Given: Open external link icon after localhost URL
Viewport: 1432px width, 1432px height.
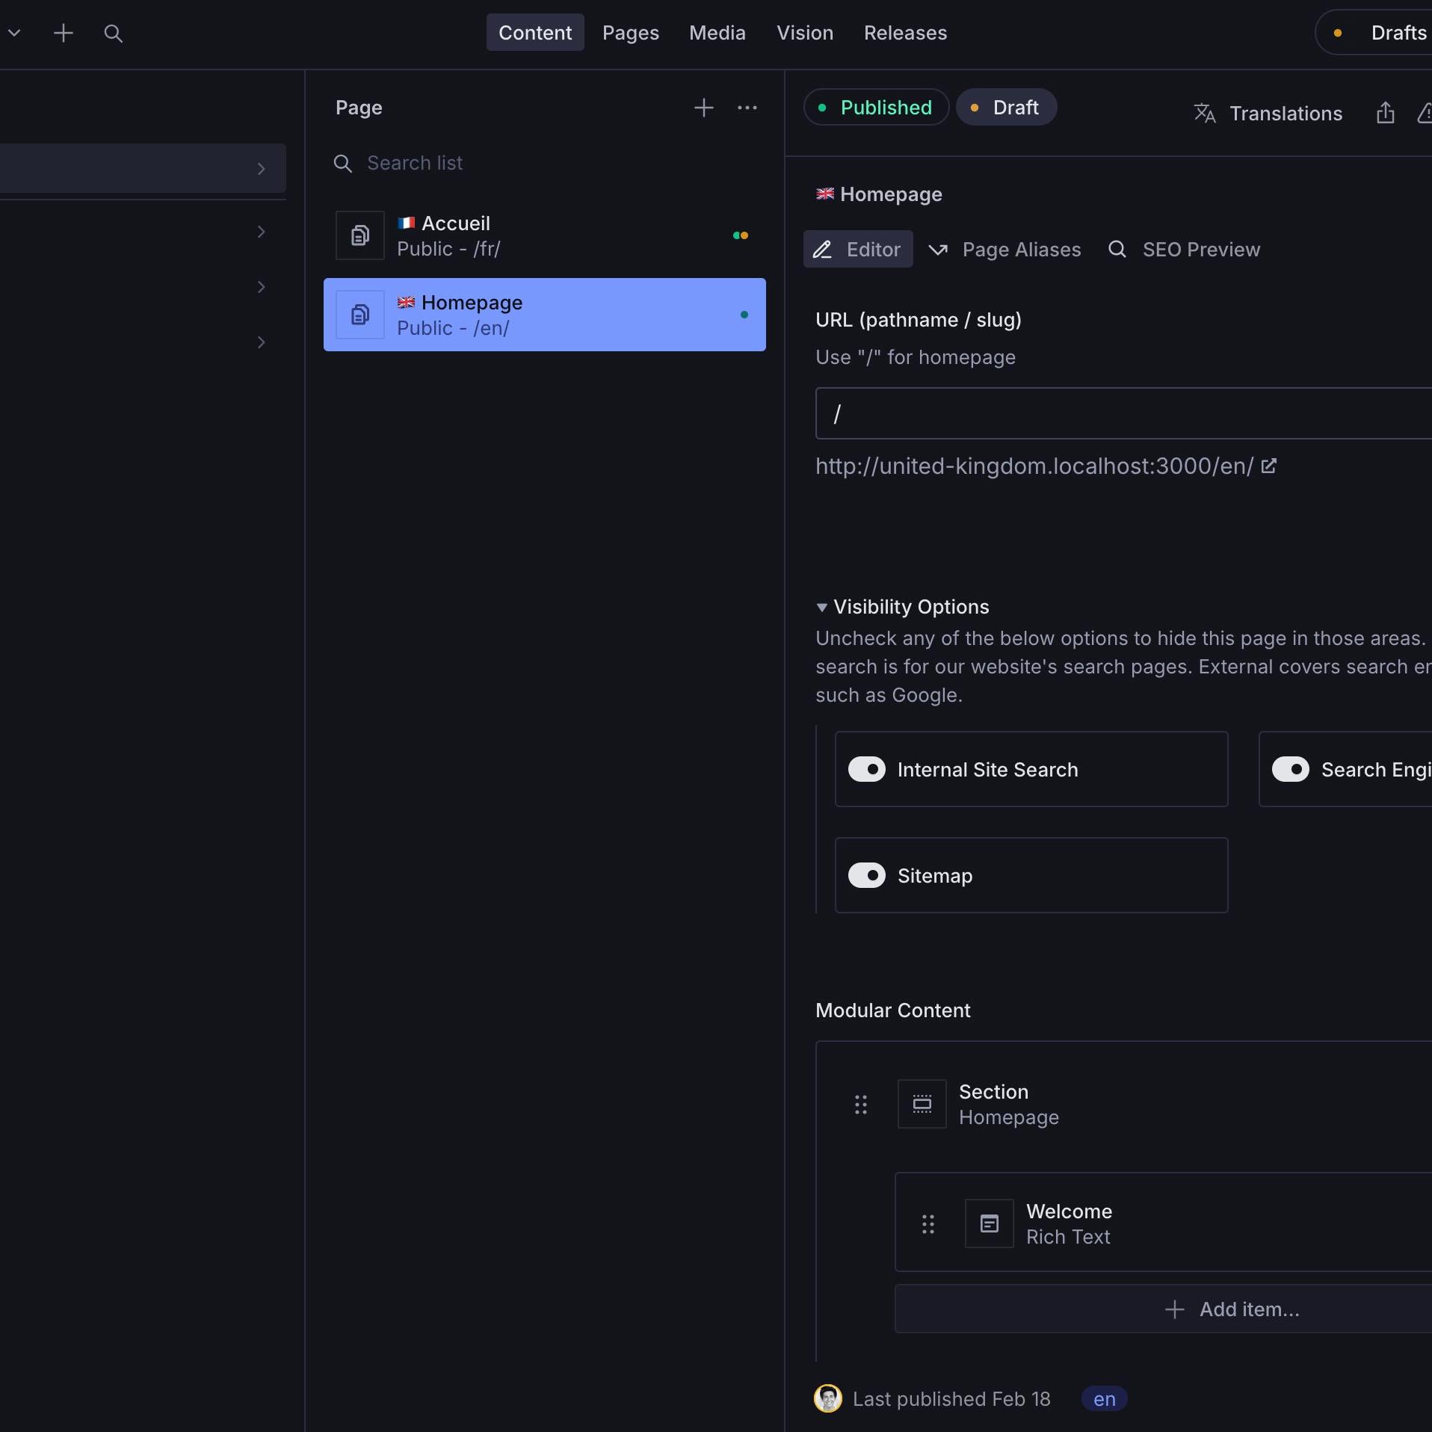Looking at the screenshot, I should (x=1268, y=466).
